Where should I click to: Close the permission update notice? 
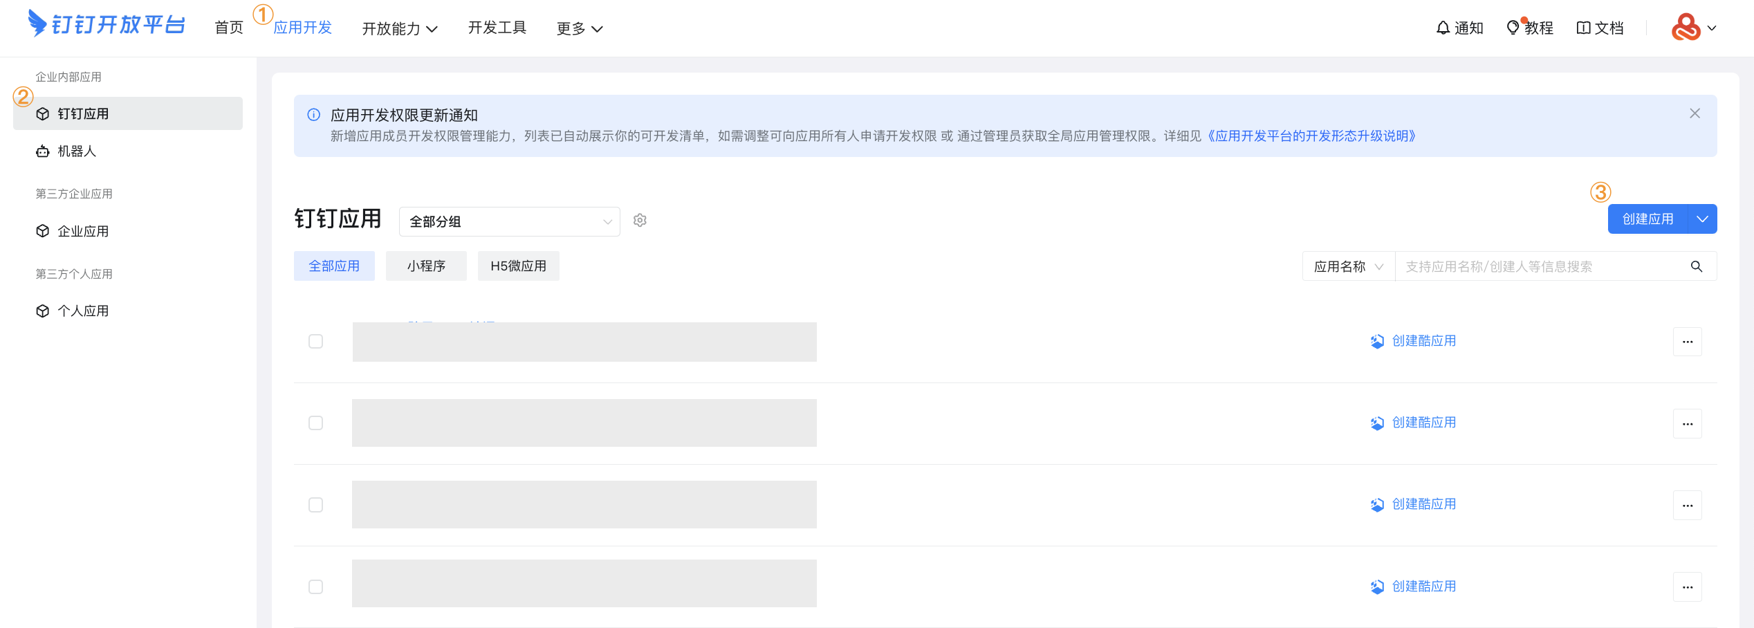click(1695, 113)
